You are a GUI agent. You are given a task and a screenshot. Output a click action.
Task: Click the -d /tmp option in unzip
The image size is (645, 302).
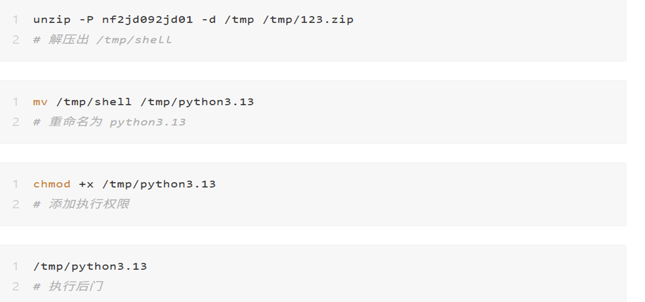pos(228,20)
